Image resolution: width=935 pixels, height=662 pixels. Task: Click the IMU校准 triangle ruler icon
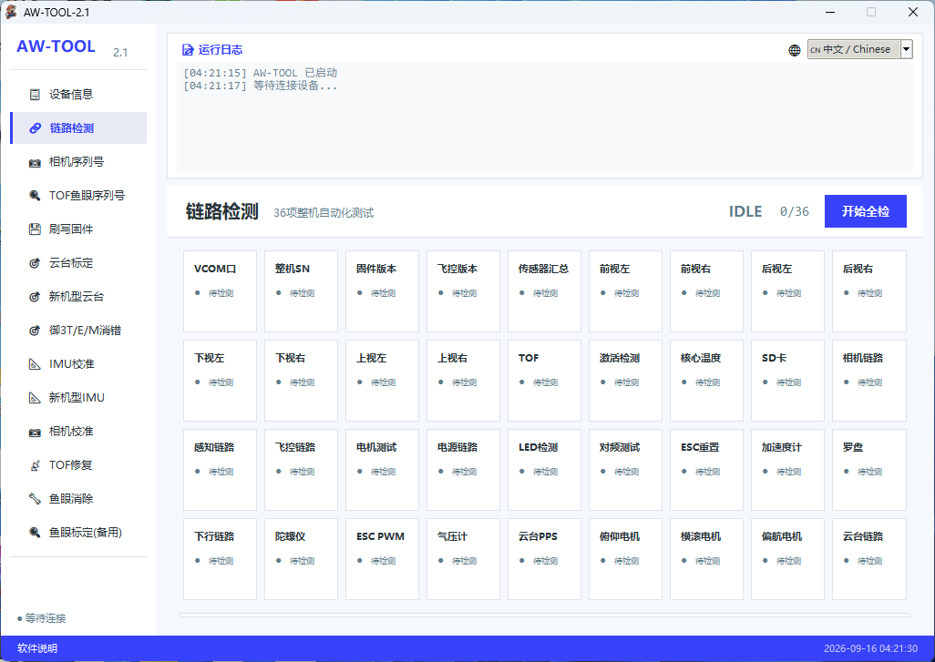click(x=36, y=364)
